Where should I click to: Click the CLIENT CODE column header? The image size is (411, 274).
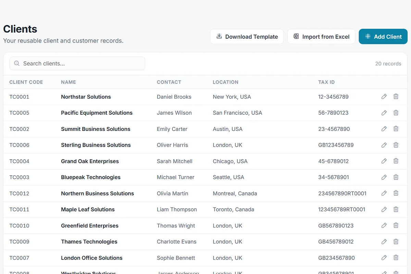tap(26, 82)
